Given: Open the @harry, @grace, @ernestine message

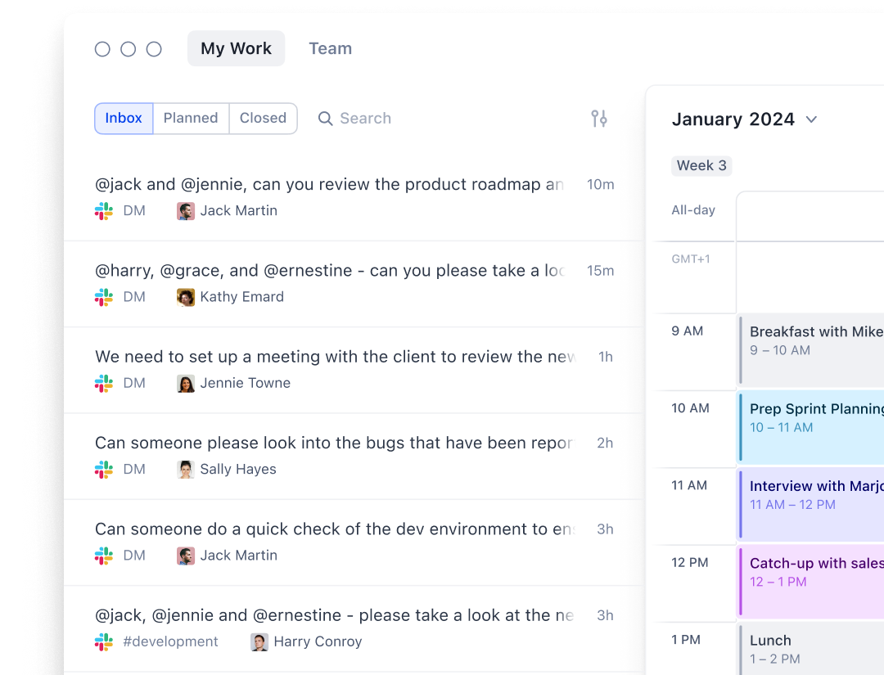Looking at the screenshot, I should click(x=354, y=284).
